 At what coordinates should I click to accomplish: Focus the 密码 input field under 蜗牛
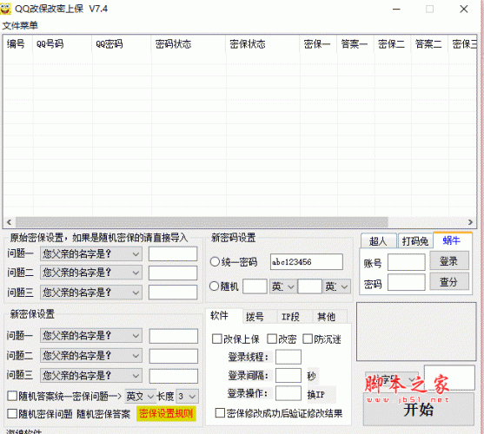(406, 282)
